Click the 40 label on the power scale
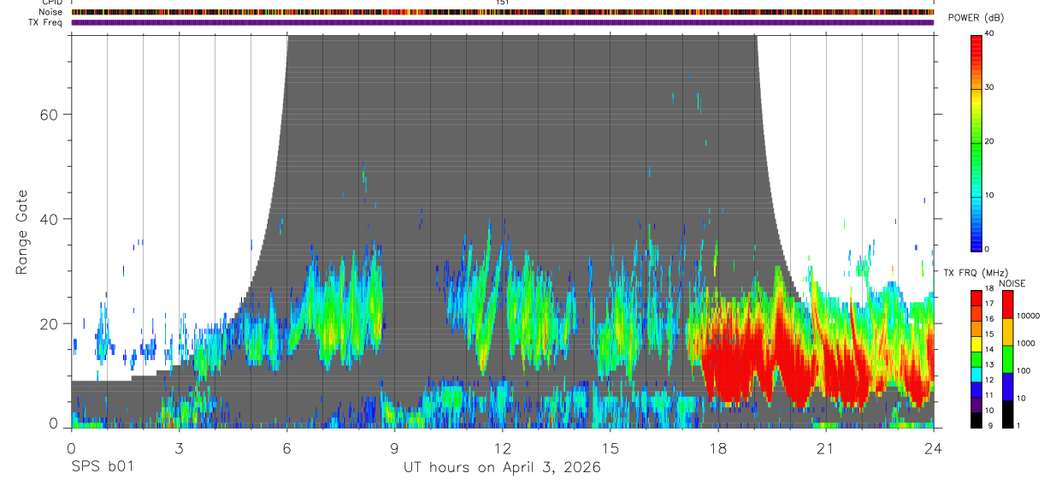The width and height of the screenshot is (1050, 485). 989,33
